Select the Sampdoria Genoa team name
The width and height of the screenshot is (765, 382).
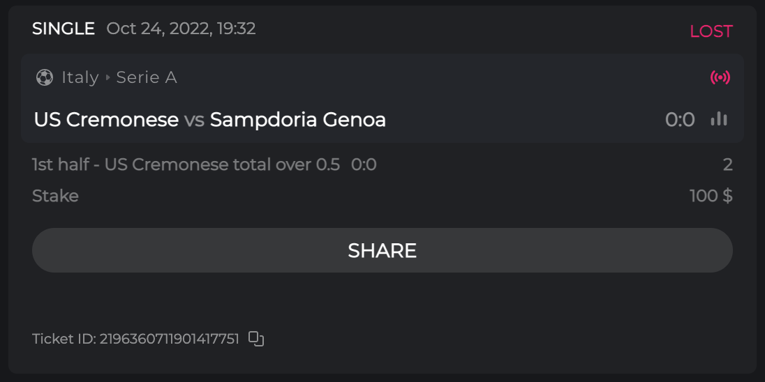click(298, 120)
